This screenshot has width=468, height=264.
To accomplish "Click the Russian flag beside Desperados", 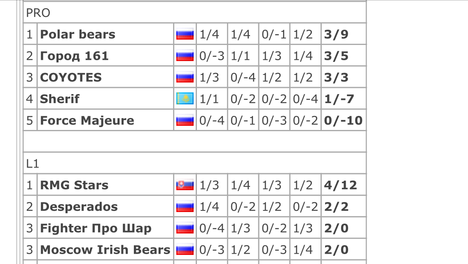I will pos(185,206).
